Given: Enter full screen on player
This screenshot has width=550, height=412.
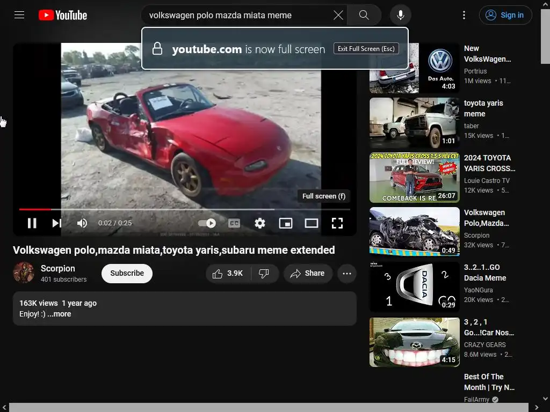Looking at the screenshot, I should [x=337, y=223].
